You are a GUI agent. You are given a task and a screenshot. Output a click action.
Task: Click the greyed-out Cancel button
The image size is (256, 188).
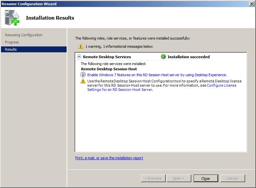point(232,179)
